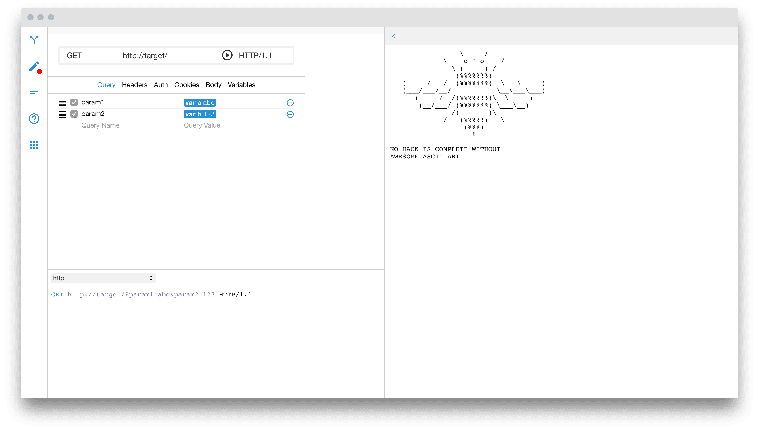Send request with the play button
The width and height of the screenshot is (759, 435).
tap(227, 55)
